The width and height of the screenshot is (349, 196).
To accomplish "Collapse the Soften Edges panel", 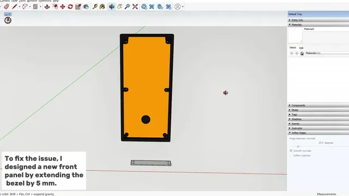I will (x=318, y=133).
